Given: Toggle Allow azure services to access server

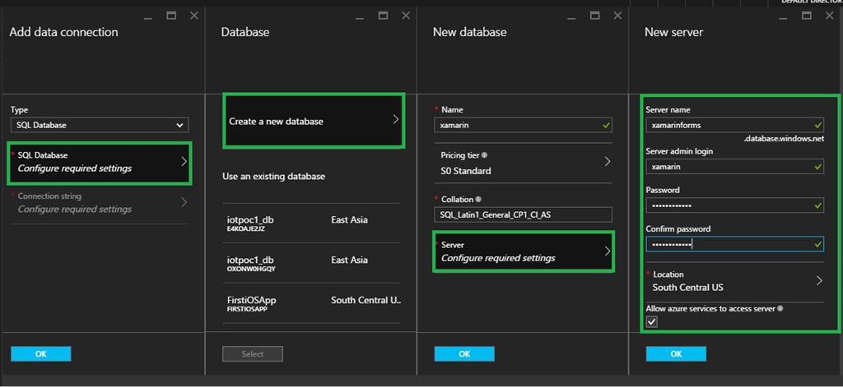Looking at the screenshot, I should [x=652, y=322].
